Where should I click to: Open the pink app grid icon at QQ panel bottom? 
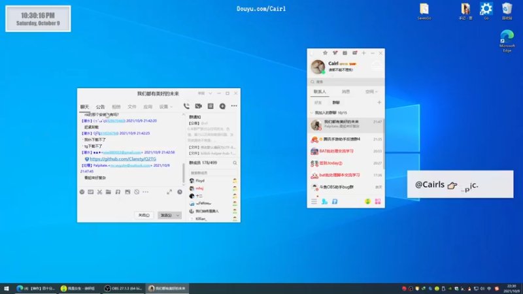click(378, 202)
